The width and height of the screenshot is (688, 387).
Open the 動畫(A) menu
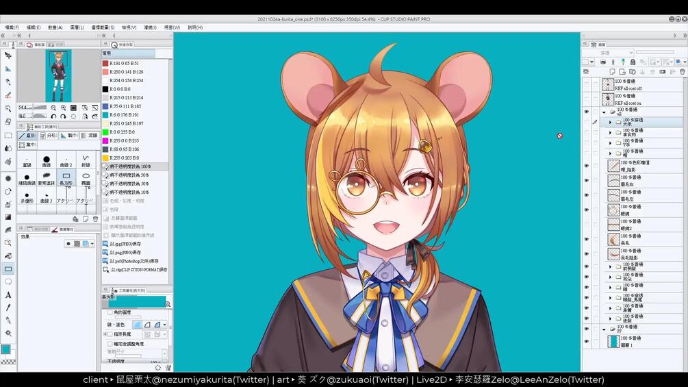[55, 27]
